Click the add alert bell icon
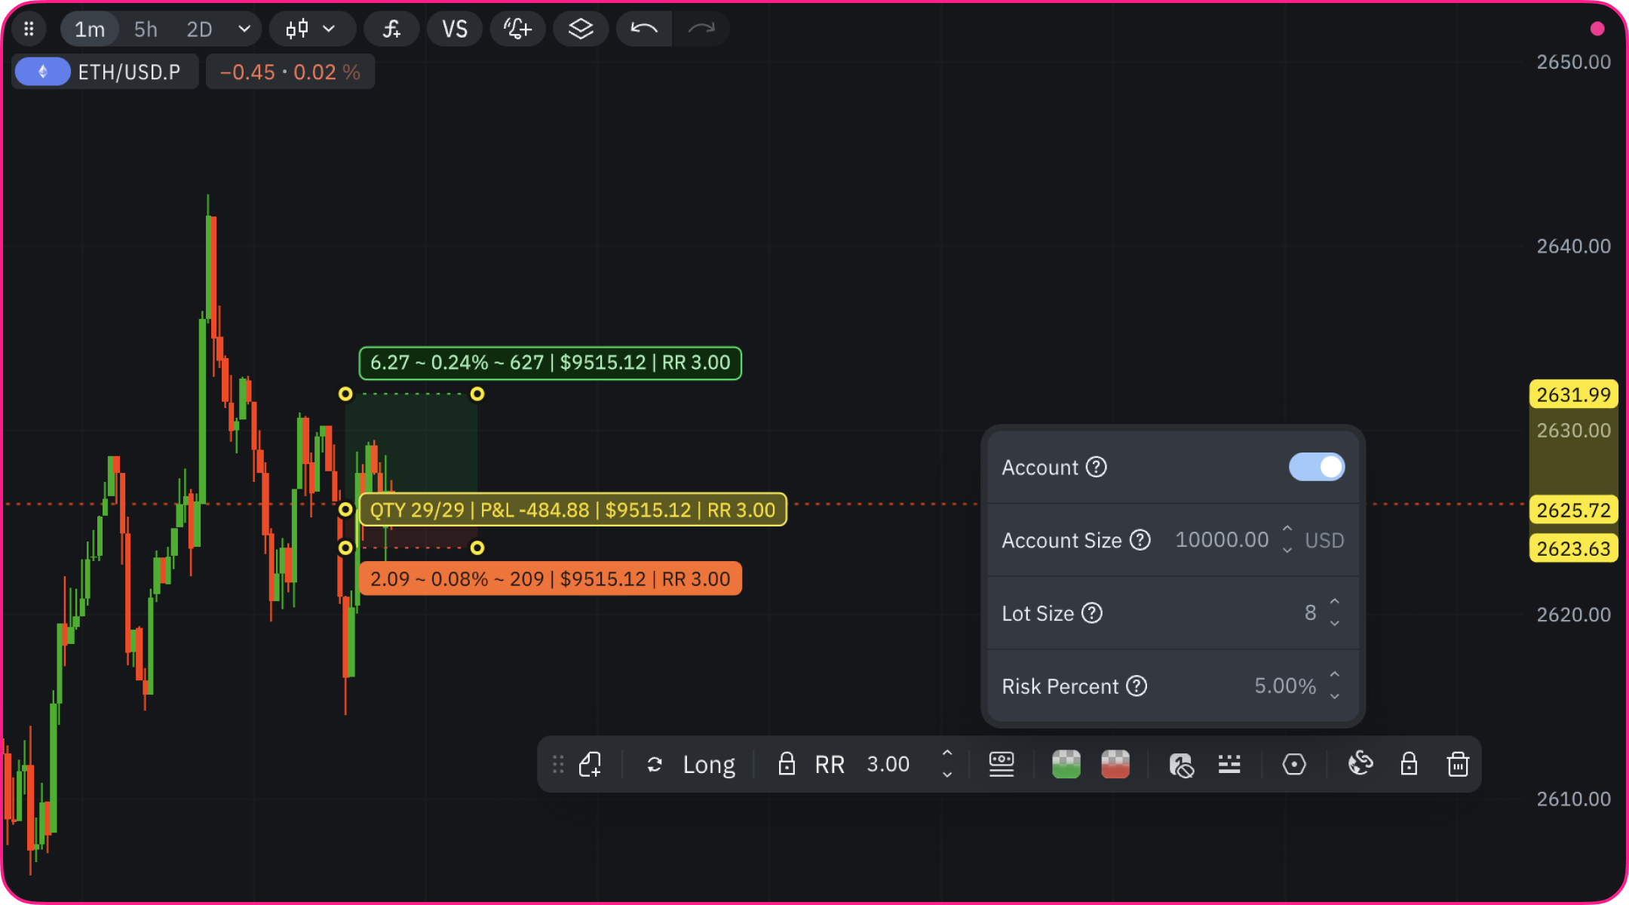 (x=517, y=29)
